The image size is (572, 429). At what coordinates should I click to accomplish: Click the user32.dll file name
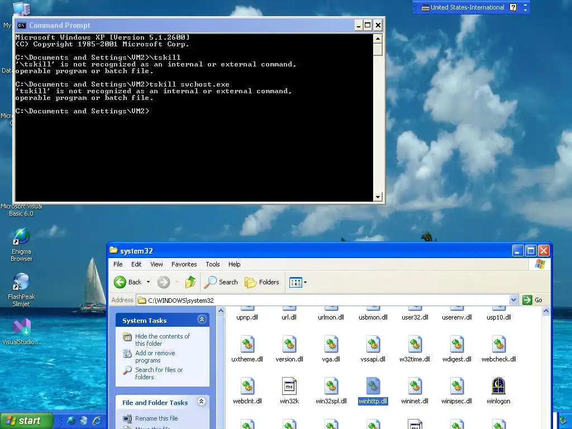point(415,317)
